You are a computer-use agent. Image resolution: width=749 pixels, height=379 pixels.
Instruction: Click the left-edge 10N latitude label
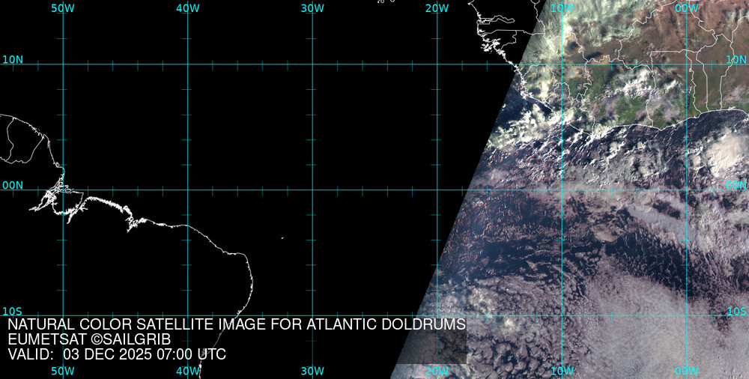click(13, 59)
